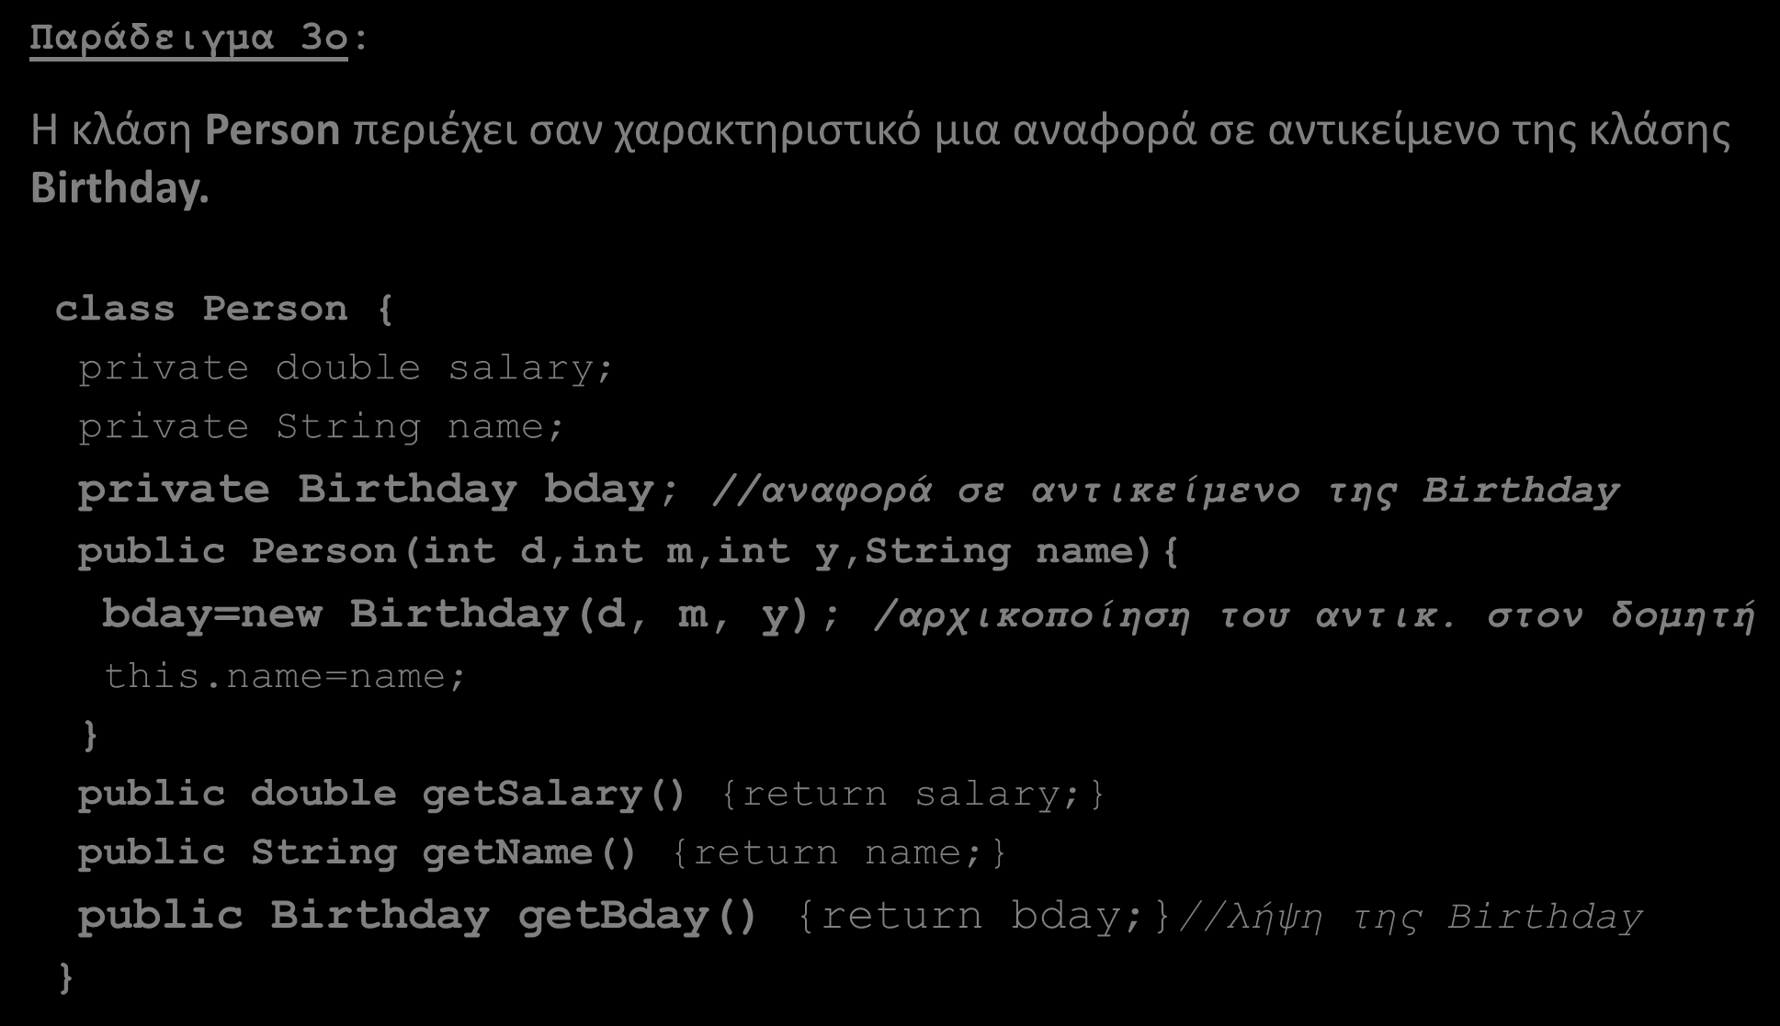Click the private String name line

click(x=321, y=427)
